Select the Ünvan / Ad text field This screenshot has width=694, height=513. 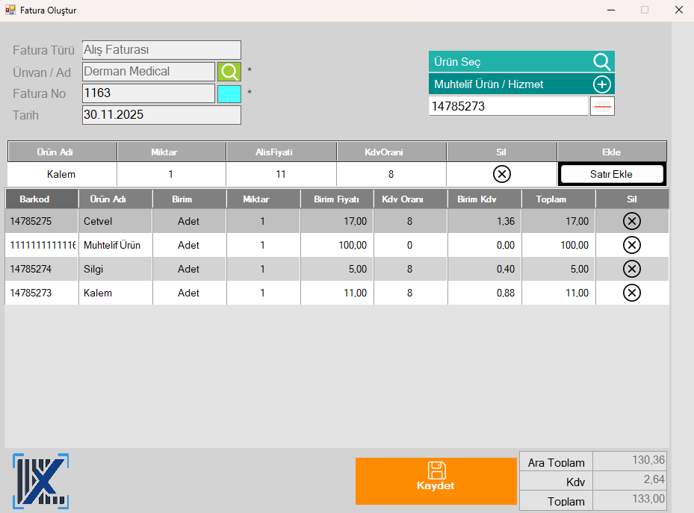148,72
